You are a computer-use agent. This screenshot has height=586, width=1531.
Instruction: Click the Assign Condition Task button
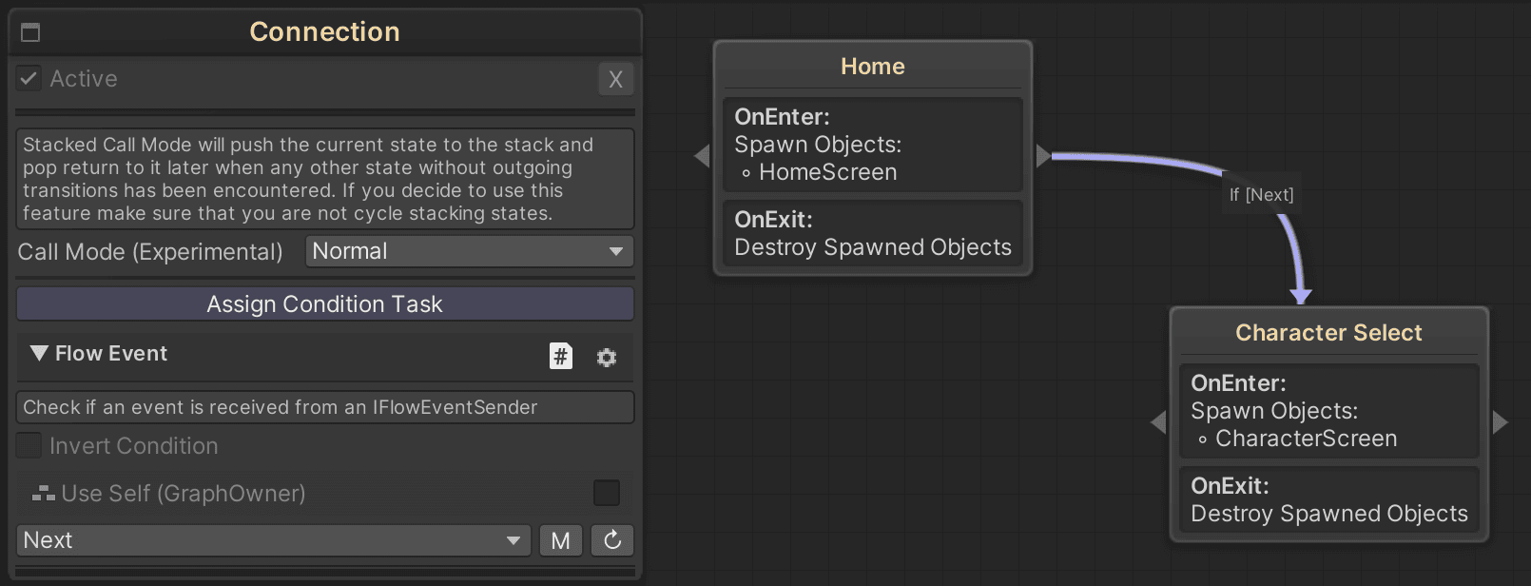point(325,303)
